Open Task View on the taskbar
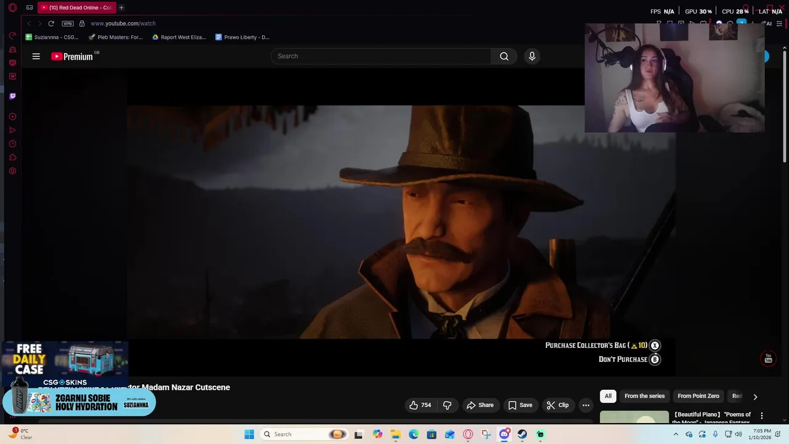The width and height of the screenshot is (789, 444). pos(359,434)
